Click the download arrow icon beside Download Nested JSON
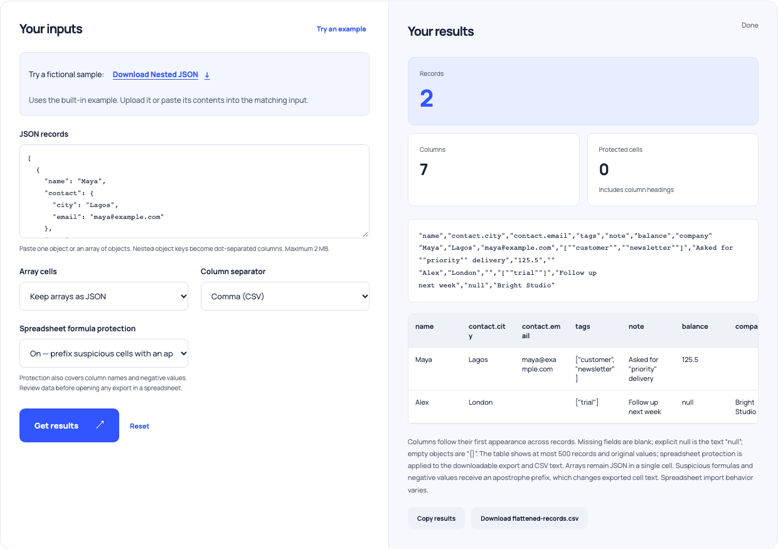Image resolution: width=778 pixels, height=549 pixels. pos(207,75)
